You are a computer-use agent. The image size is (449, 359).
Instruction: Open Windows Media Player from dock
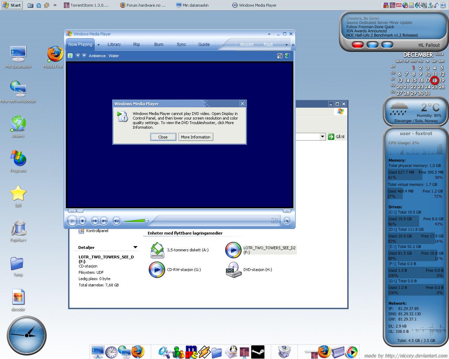(x=352, y=352)
